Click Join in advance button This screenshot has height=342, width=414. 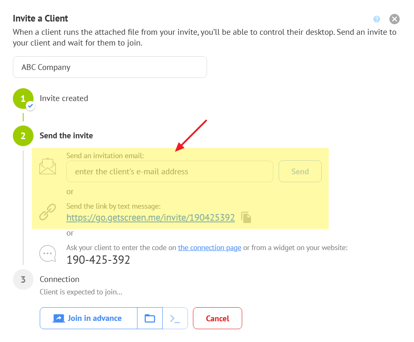(x=88, y=318)
